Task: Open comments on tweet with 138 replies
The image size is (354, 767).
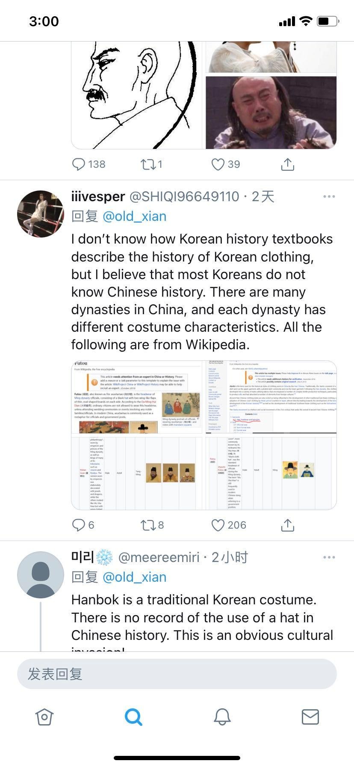Action: coord(79,164)
